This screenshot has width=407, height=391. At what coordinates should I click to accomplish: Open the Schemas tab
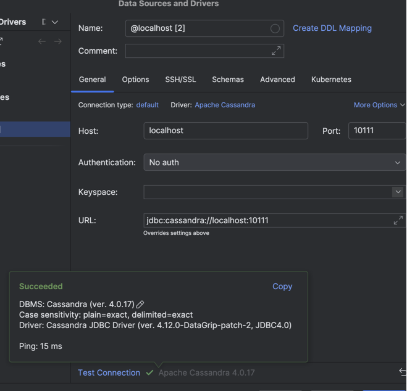[228, 80]
